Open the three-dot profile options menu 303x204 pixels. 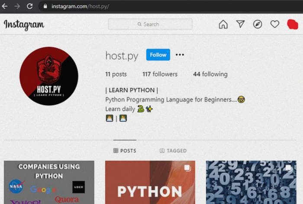[x=180, y=55]
